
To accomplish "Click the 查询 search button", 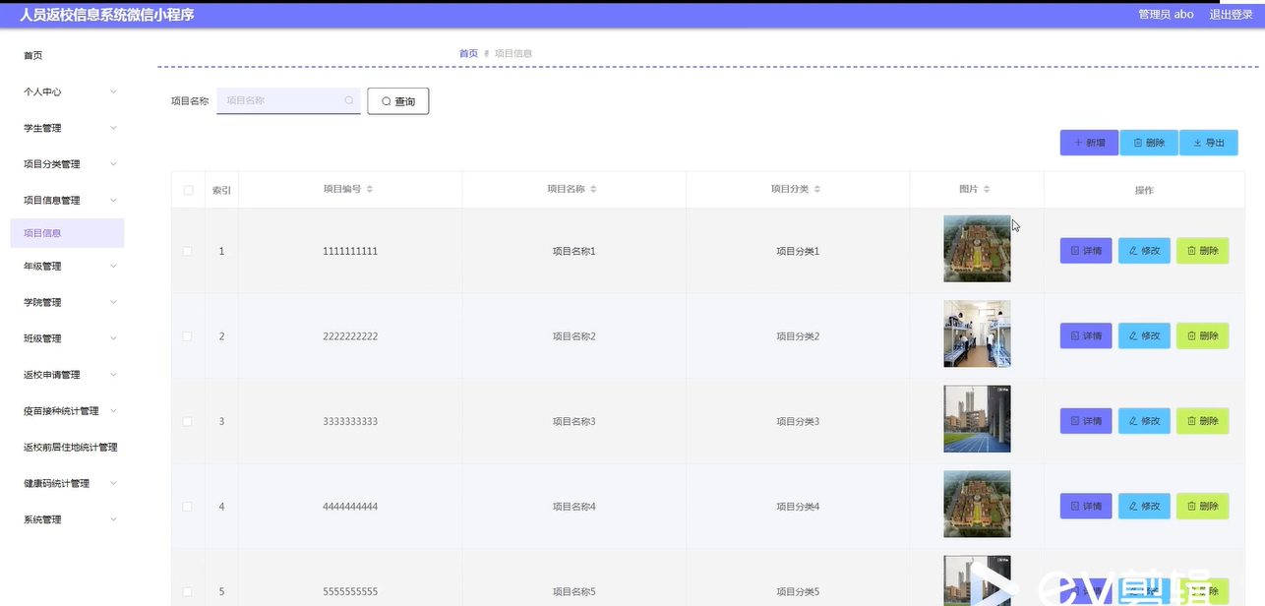I will [398, 101].
